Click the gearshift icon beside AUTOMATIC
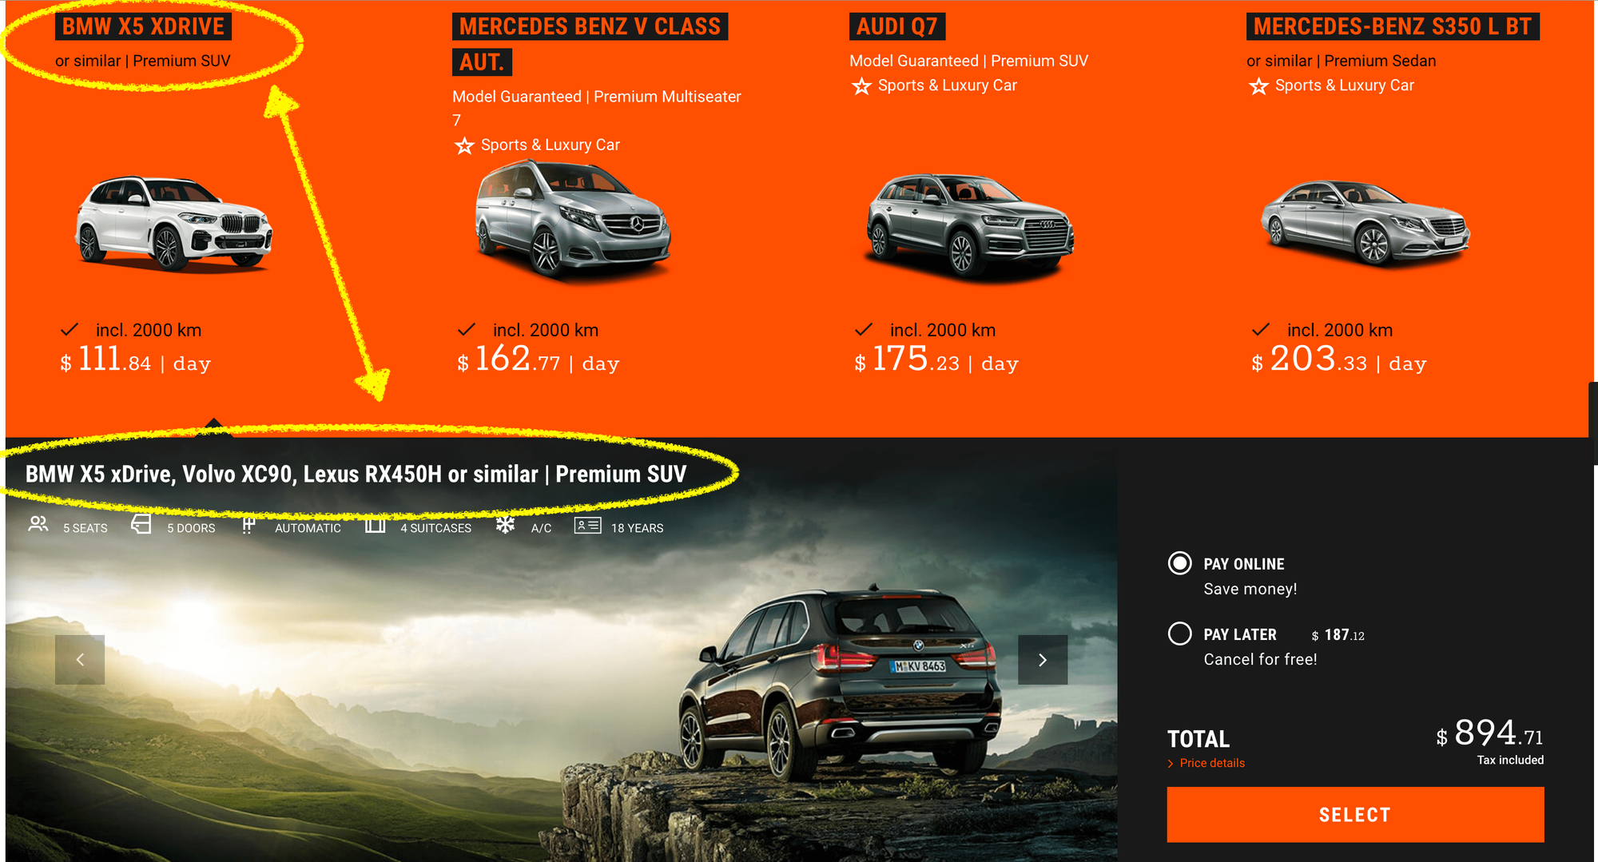1598x862 pixels. click(x=248, y=525)
